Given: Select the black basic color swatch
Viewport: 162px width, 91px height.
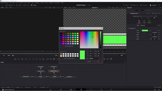Looking at the screenshot, I should pos(61,34).
